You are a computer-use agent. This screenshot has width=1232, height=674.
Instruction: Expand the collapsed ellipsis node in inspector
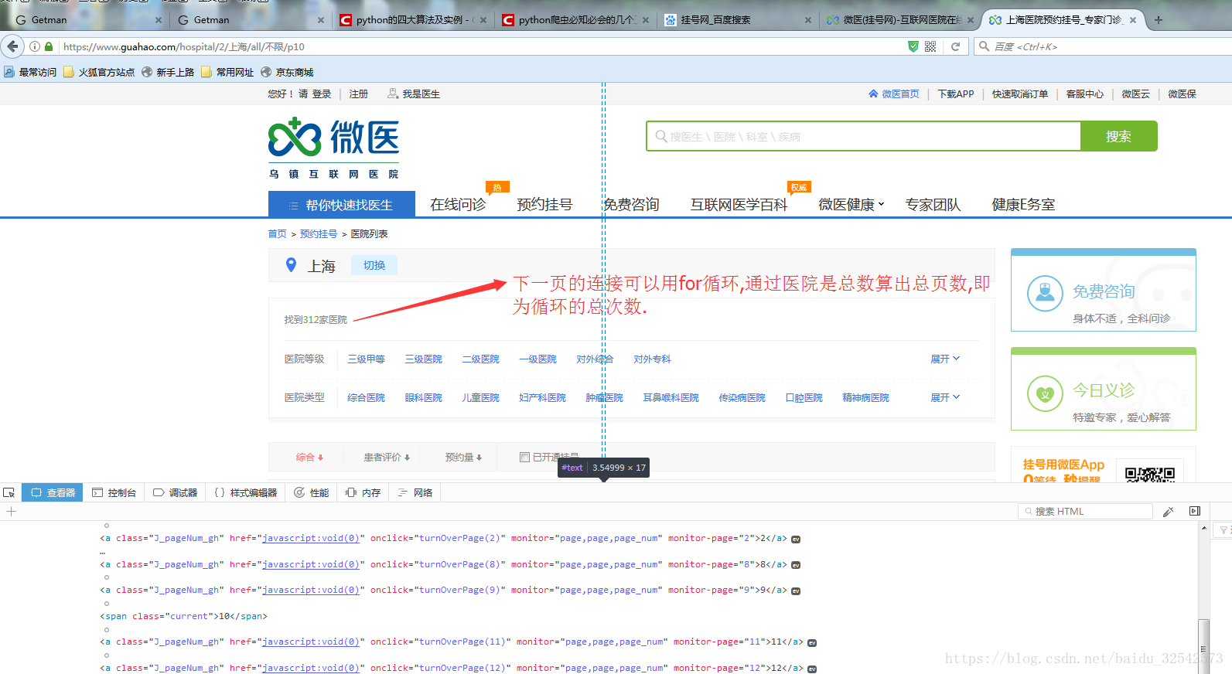click(x=102, y=552)
